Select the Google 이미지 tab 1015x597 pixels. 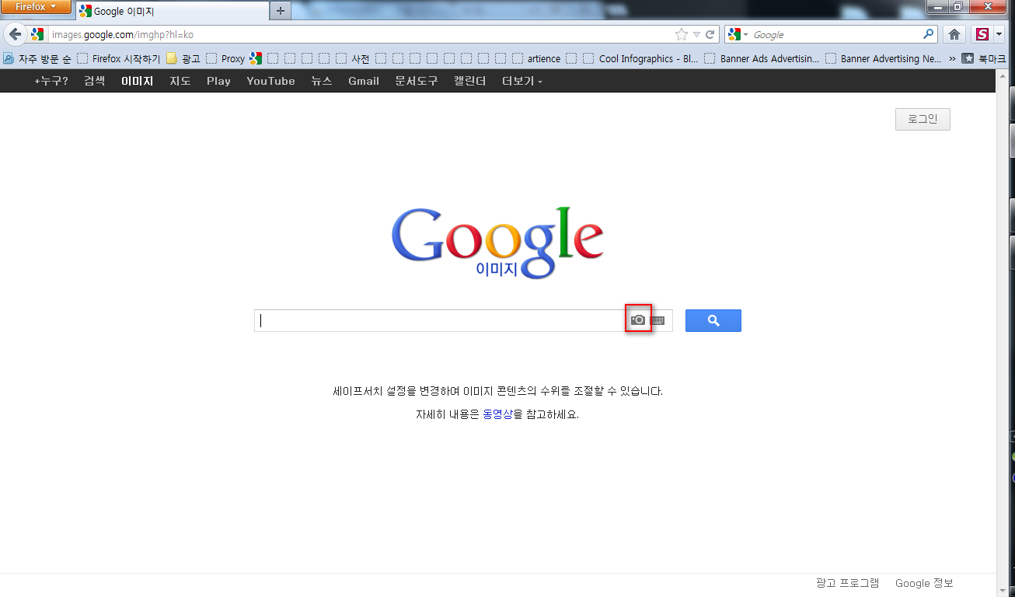coord(172,11)
